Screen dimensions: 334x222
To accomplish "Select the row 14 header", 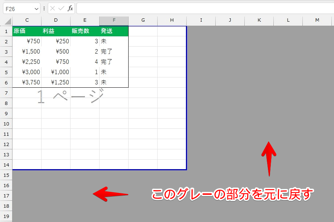I will (x=6, y=165).
